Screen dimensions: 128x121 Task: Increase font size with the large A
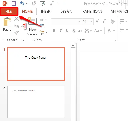pyautogui.click(x=97, y=22)
